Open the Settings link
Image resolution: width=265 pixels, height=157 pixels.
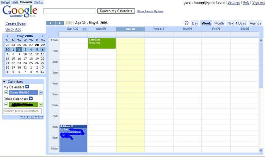234,2
